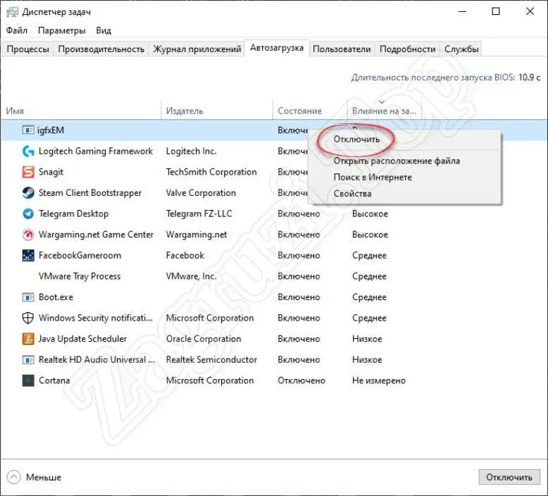548x496 pixels.
Task: Click Высокое impact in Telegram Desktop row
Action: [x=370, y=213]
